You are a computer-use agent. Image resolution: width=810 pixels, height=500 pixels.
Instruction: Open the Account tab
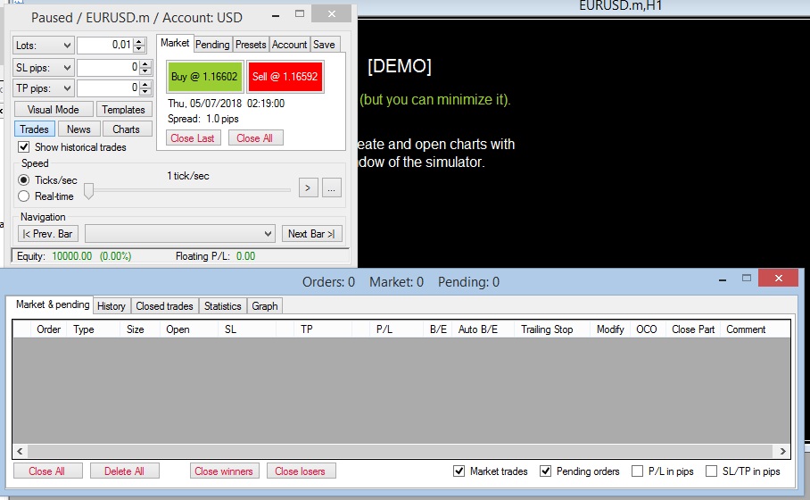point(289,45)
